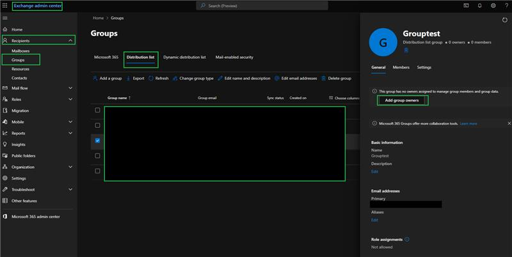Export the groups list
The height and width of the screenshot is (257, 512).
click(x=135, y=78)
